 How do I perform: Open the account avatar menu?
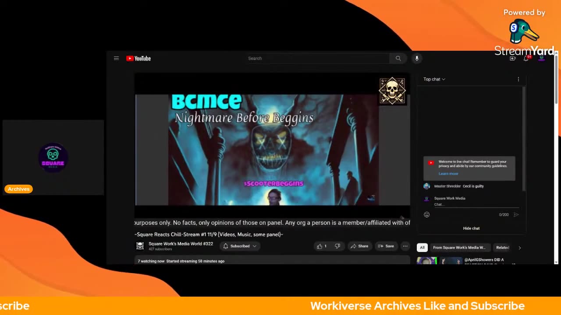pyautogui.click(x=541, y=58)
